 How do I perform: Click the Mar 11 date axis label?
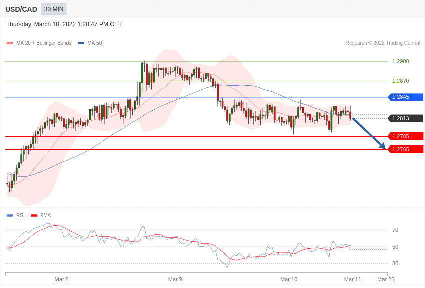click(x=353, y=279)
